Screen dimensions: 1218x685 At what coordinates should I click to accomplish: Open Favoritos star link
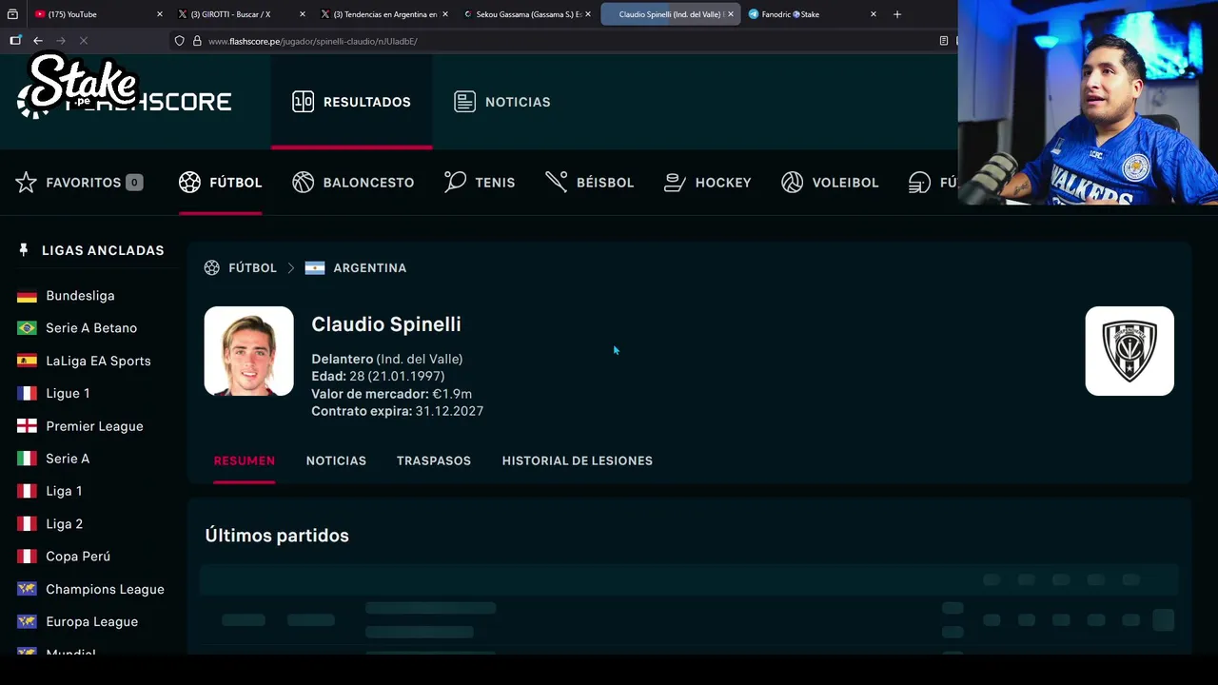click(x=79, y=183)
